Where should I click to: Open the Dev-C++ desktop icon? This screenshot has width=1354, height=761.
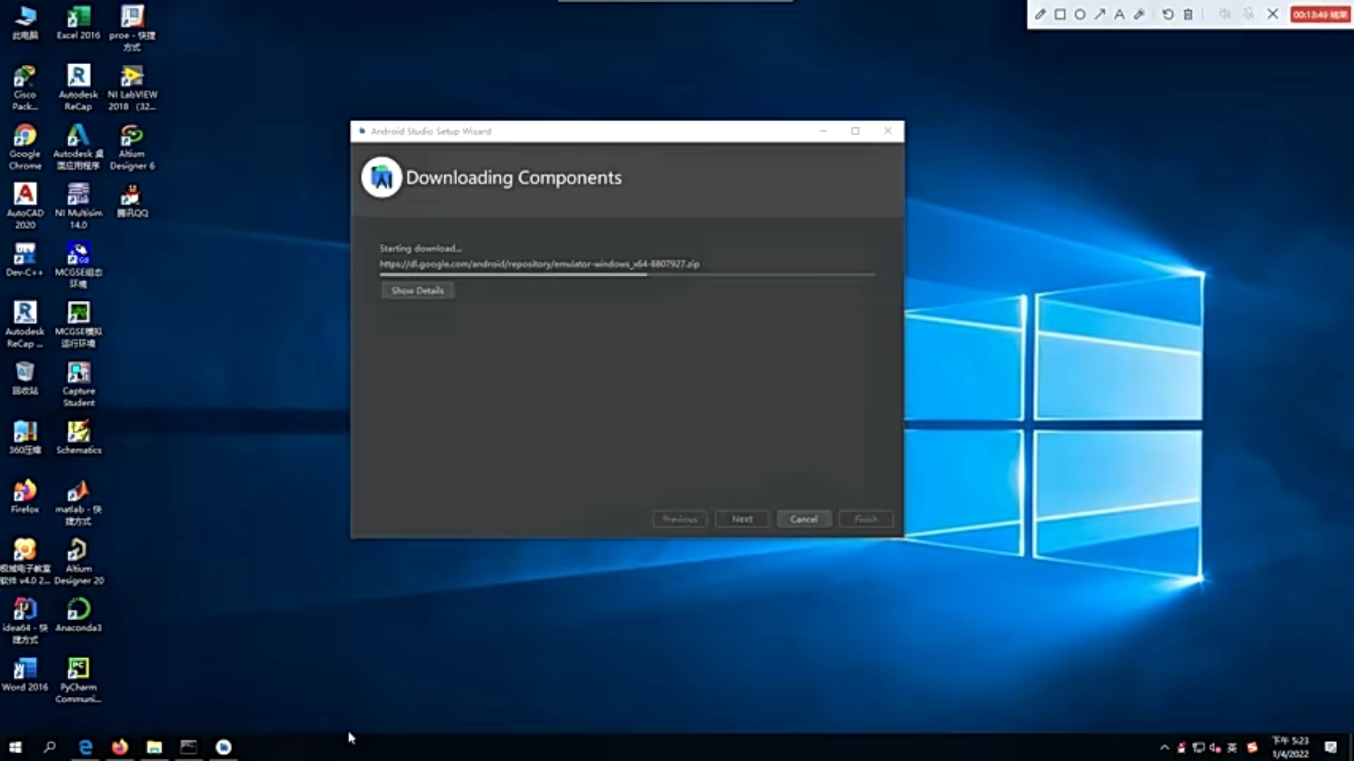coord(25,259)
